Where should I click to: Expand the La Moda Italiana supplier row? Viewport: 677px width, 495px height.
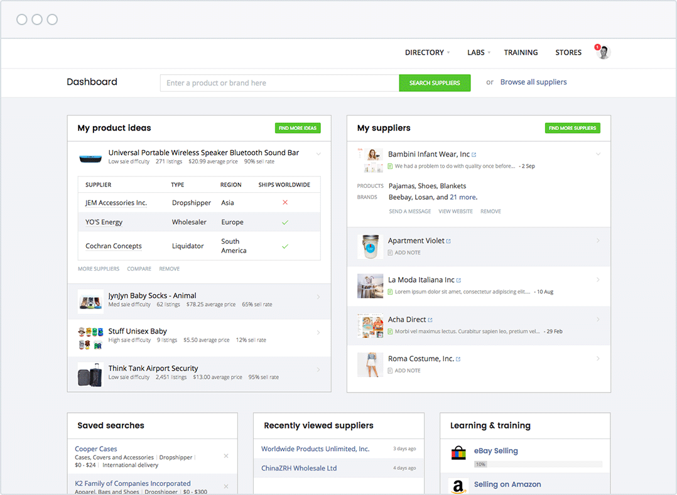pyautogui.click(x=598, y=280)
